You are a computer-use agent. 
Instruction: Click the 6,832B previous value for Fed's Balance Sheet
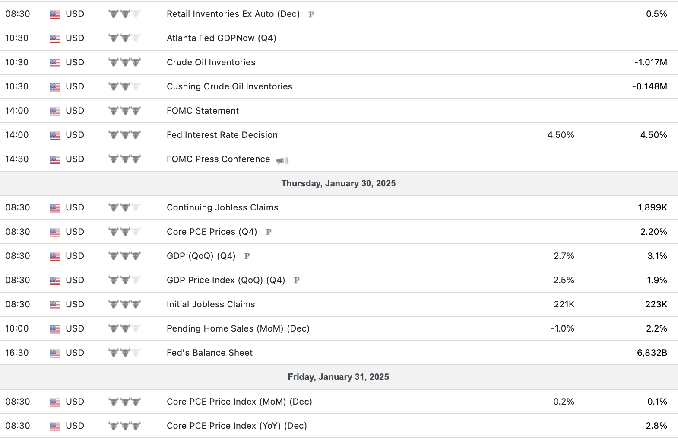click(x=652, y=353)
